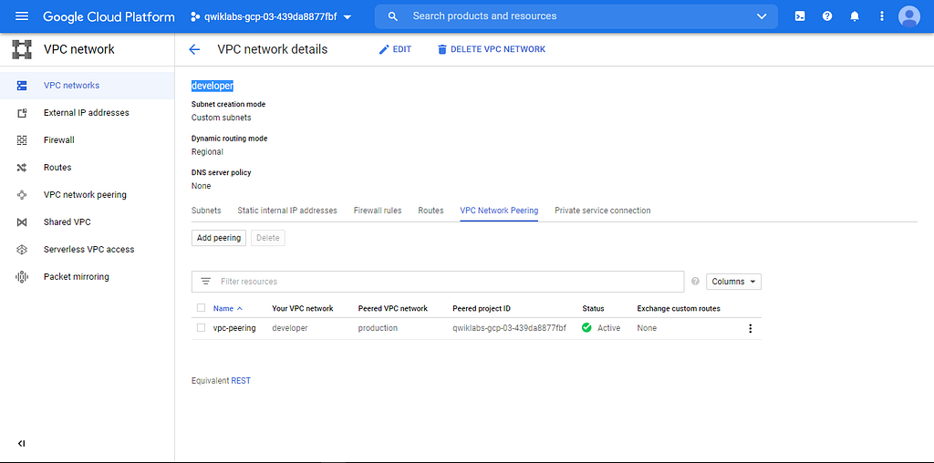Screen dimensions: 934x463
Task: Open the vpc-peering name link
Action: (x=234, y=328)
